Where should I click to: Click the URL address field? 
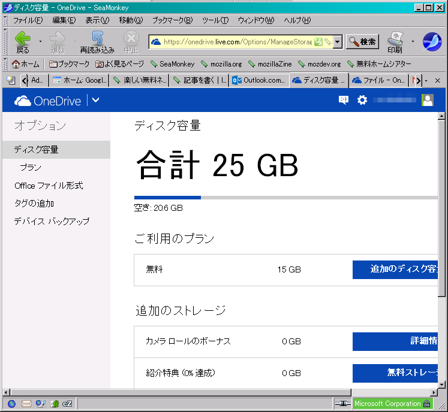click(x=237, y=42)
